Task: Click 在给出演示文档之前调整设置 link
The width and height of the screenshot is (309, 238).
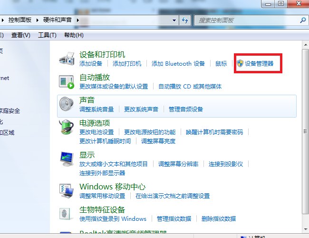Action: click(173, 196)
